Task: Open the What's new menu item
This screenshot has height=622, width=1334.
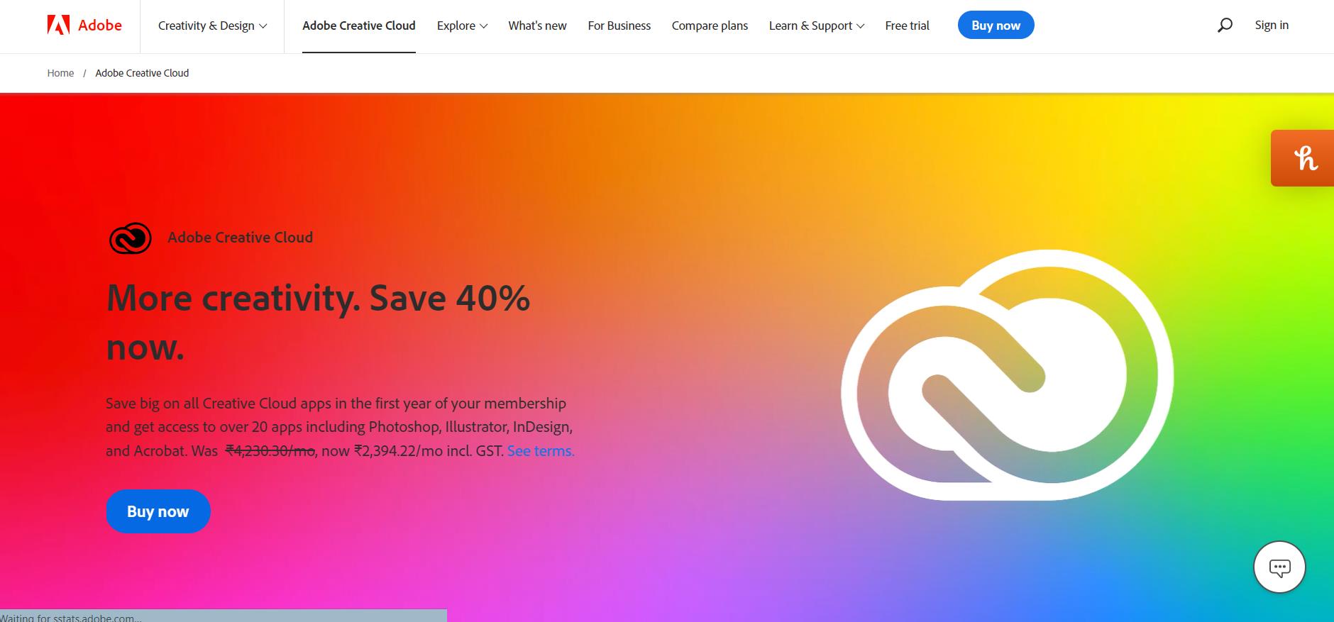Action: 537,26
